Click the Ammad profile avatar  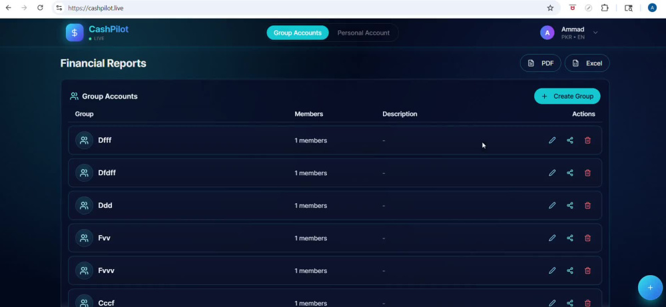[547, 33]
